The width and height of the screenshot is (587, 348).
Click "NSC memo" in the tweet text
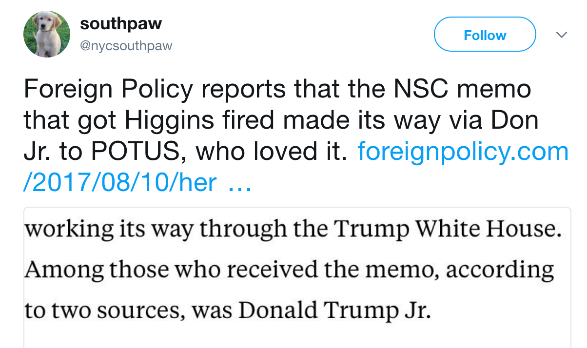point(472,90)
